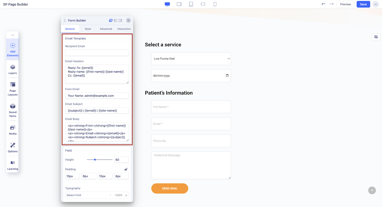The image size is (382, 207).
Task: Click the SP Page Builder title
Action: [x=16, y=4]
